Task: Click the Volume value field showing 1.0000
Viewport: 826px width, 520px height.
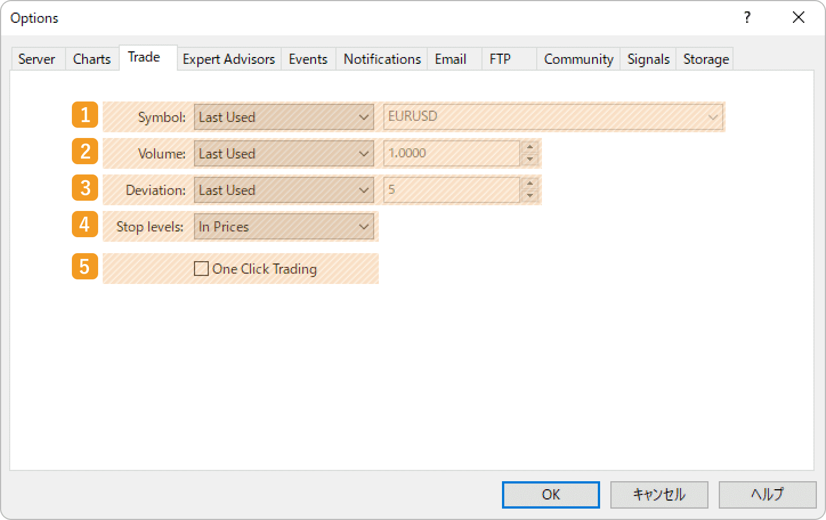Action: (x=451, y=153)
